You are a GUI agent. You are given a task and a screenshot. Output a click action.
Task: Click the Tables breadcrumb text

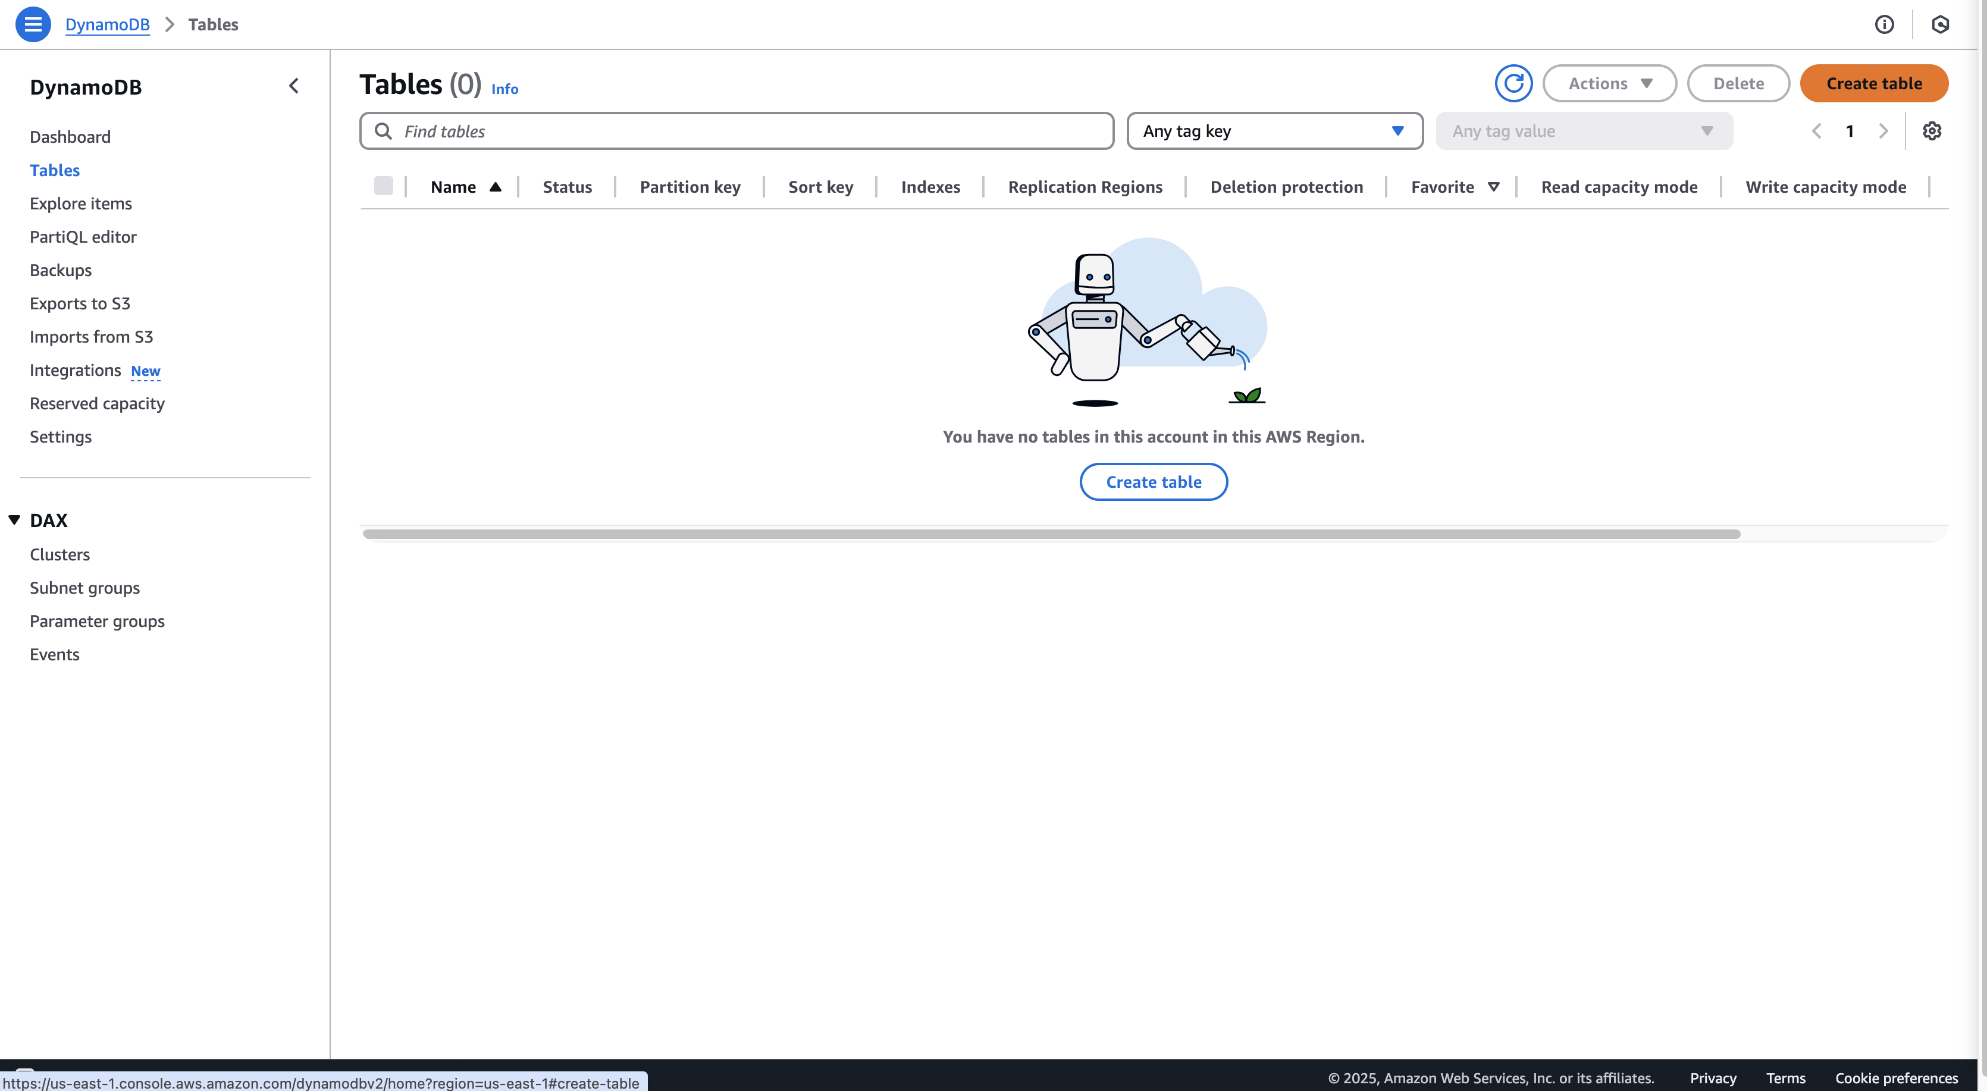[x=214, y=25]
